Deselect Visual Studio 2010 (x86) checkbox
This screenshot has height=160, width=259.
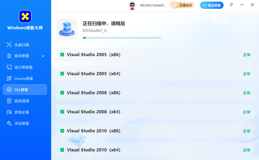(62, 131)
